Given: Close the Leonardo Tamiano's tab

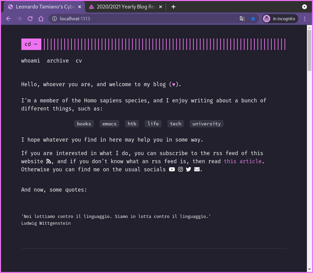Looking at the screenshot, I should [x=80, y=7].
